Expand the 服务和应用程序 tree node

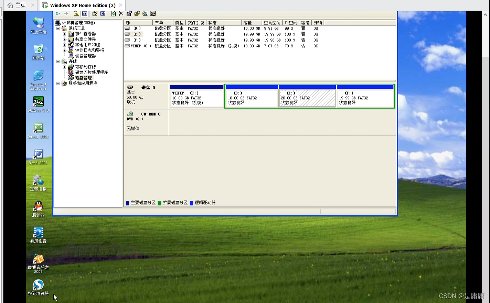point(58,83)
